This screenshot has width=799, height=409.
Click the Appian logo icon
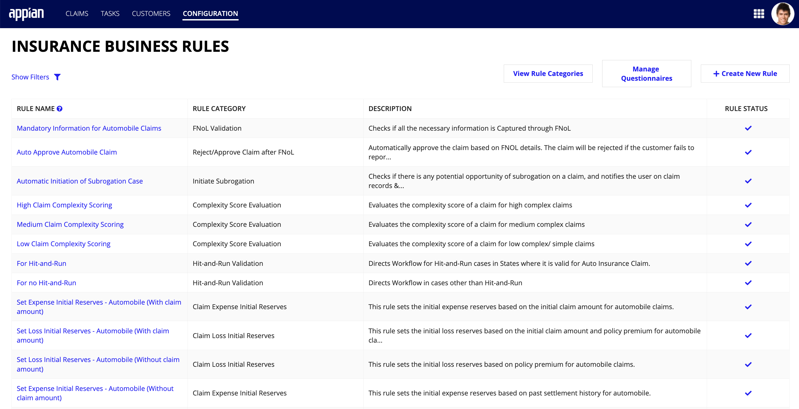(x=27, y=13)
